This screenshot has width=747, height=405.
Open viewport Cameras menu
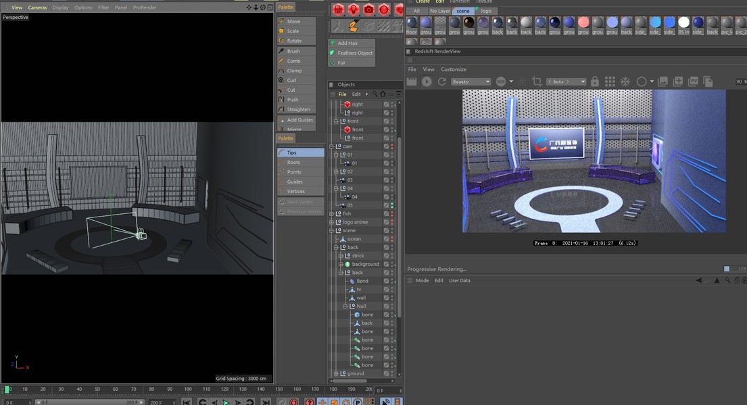pos(37,7)
